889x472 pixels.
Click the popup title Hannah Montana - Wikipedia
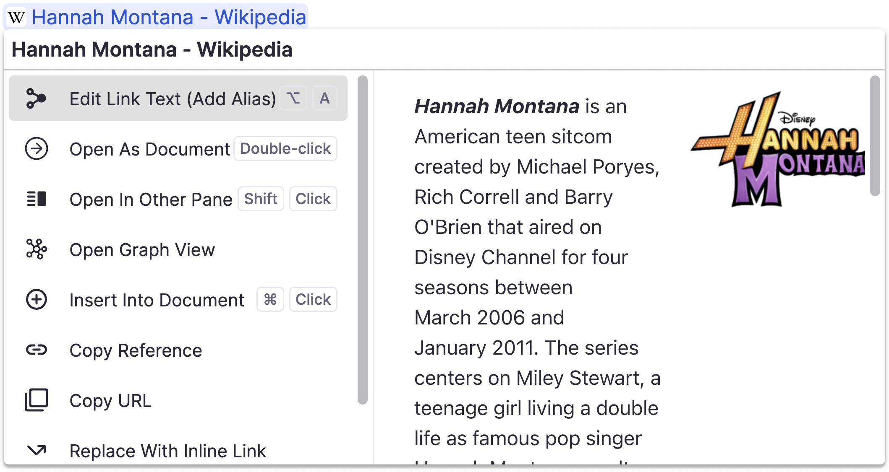coord(152,49)
